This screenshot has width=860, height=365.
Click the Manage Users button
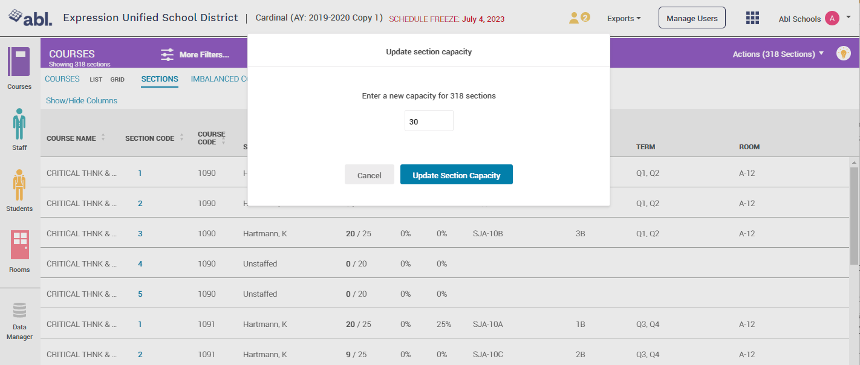point(692,18)
